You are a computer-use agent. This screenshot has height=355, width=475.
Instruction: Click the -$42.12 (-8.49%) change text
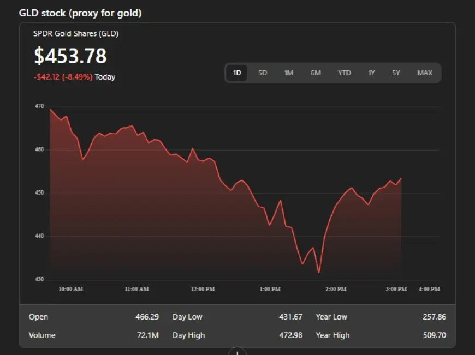63,77
